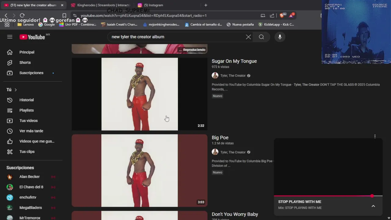Click the Tyler, The Creator avatar under Big Poe
This screenshot has width=391, height=220.
pyautogui.click(x=215, y=152)
